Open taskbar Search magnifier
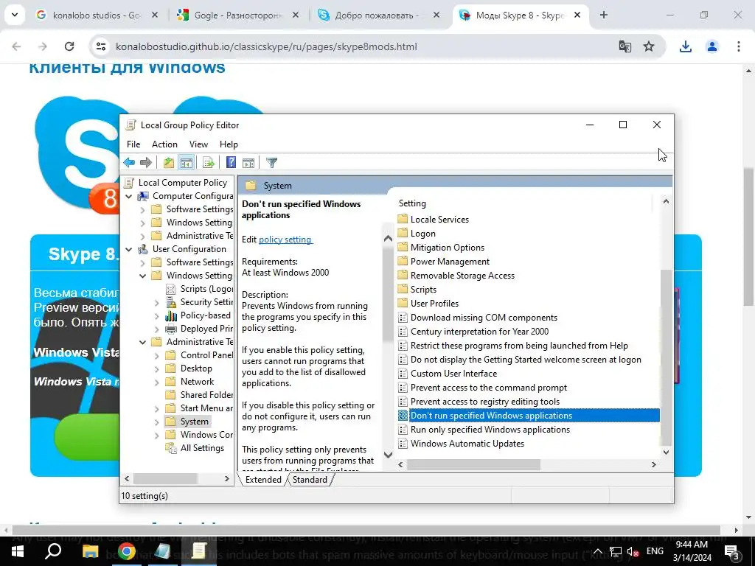755x566 pixels. pyautogui.click(x=53, y=551)
